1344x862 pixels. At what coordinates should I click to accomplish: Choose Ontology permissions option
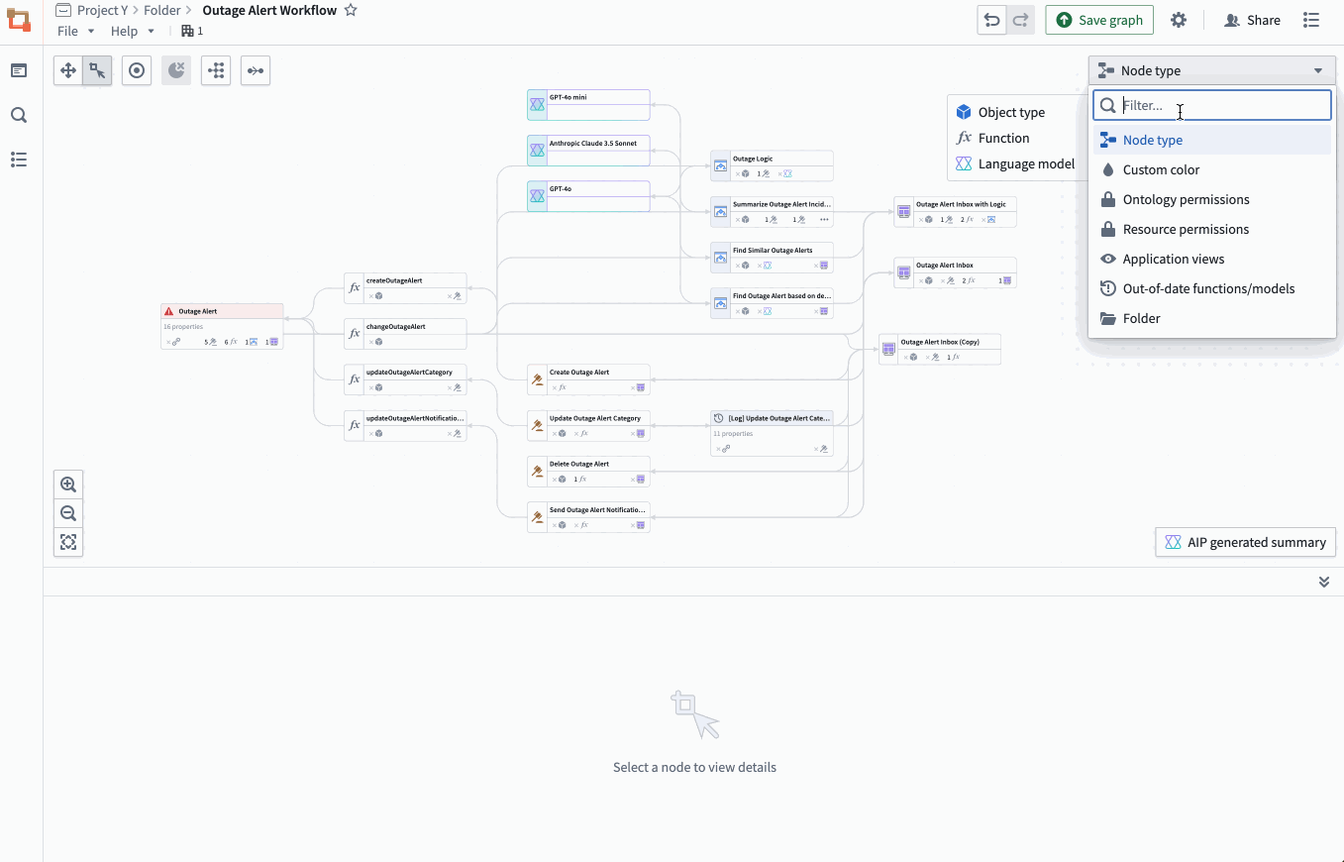pos(1212,199)
